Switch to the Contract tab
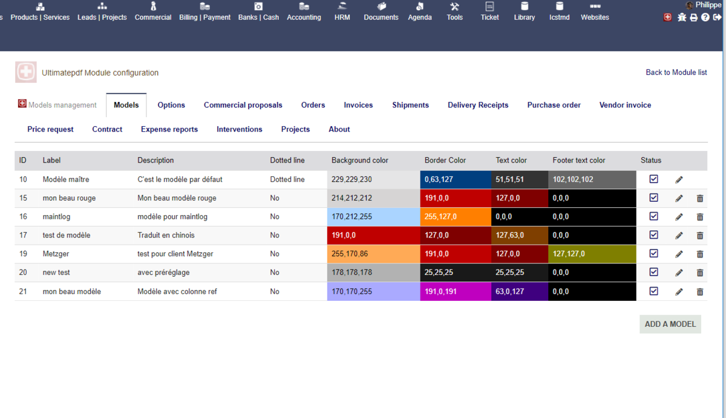 (107, 129)
